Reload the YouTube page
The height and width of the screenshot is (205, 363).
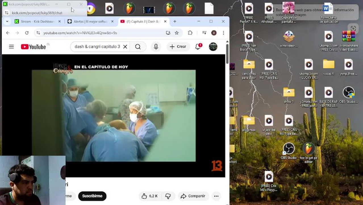click(x=27, y=33)
